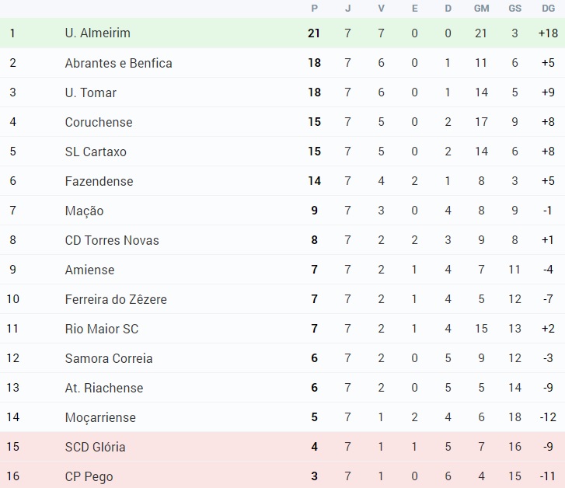
Task: Sort by the DG goal difference header
Action: [x=548, y=9]
